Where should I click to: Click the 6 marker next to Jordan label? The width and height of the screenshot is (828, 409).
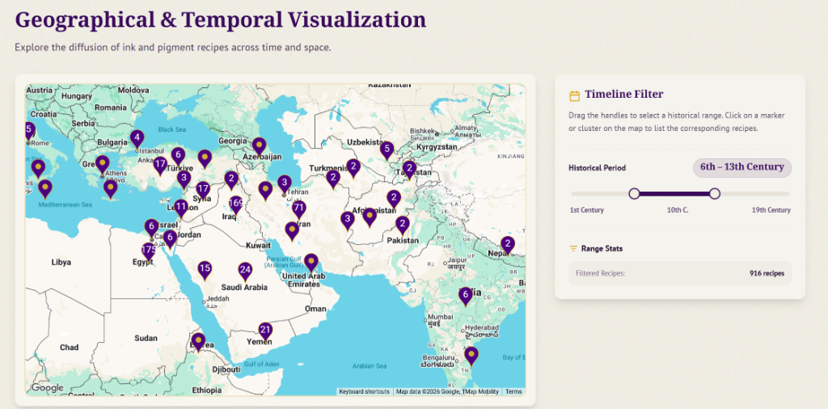tap(170, 238)
